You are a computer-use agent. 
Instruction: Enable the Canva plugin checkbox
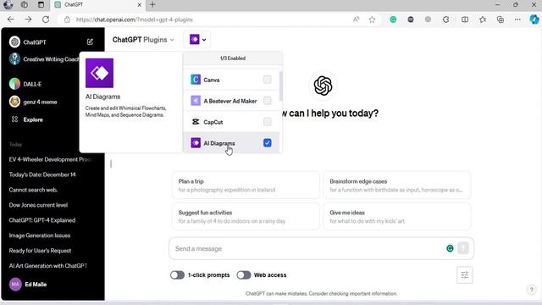268,80
